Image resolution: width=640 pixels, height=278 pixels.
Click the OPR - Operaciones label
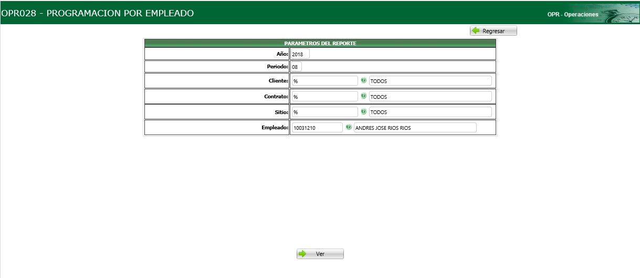coord(573,15)
